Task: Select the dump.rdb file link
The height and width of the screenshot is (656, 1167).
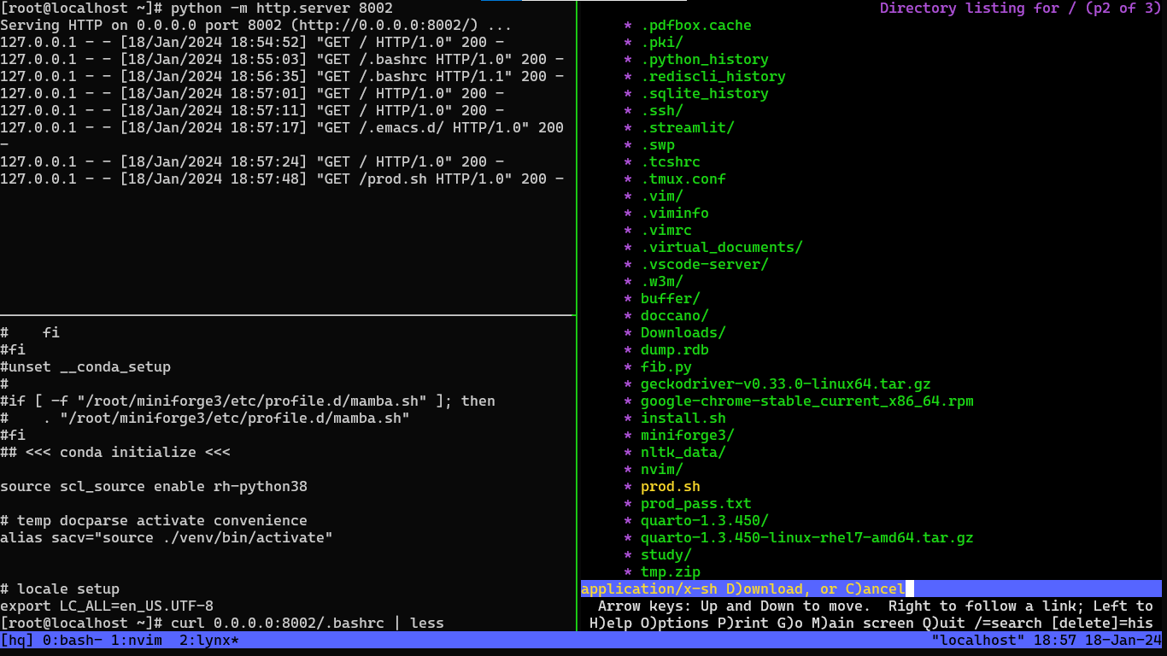Action: coord(675,350)
